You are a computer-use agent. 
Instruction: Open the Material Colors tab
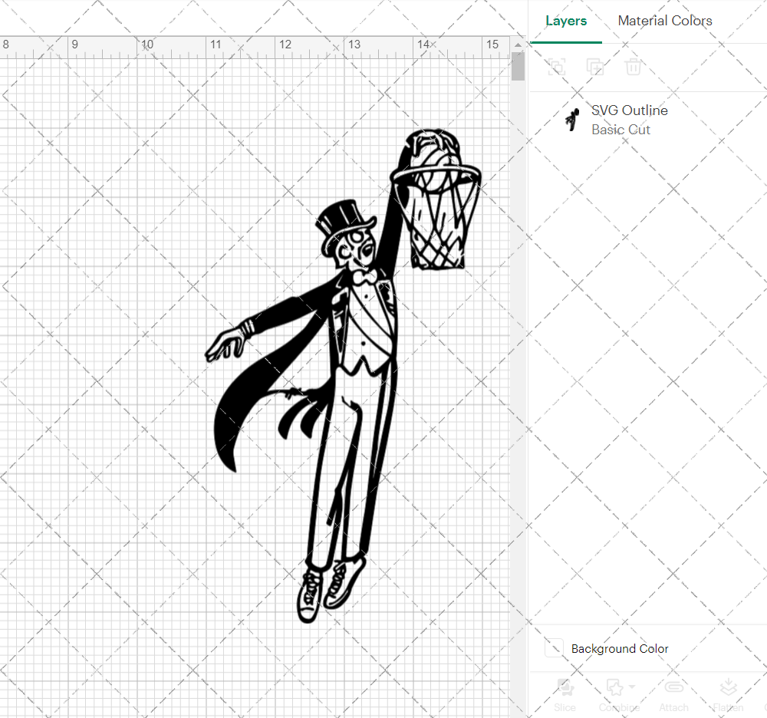pyautogui.click(x=665, y=21)
